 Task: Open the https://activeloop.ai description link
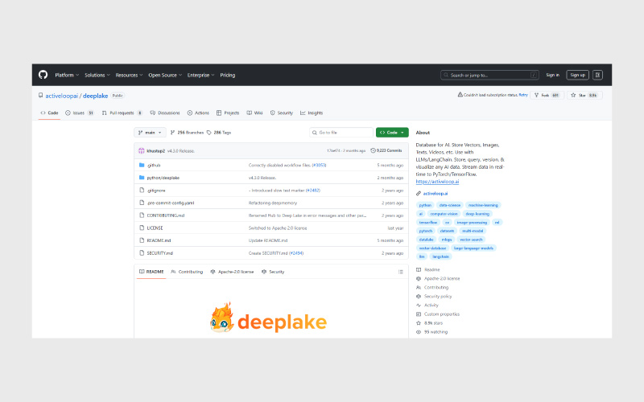(x=437, y=182)
